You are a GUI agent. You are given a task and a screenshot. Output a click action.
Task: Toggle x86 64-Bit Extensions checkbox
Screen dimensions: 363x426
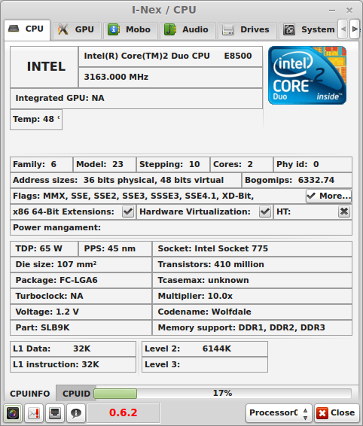tap(128, 211)
